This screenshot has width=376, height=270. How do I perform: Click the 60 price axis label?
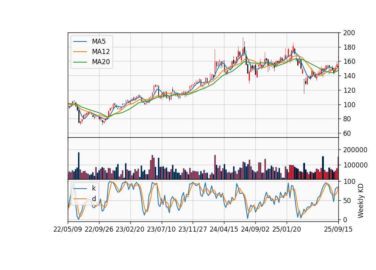click(x=347, y=133)
